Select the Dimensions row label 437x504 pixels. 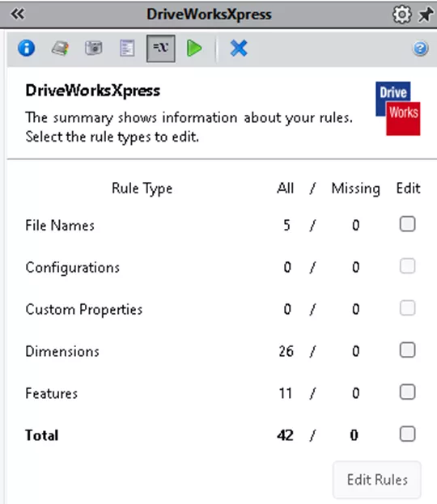click(x=62, y=351)
